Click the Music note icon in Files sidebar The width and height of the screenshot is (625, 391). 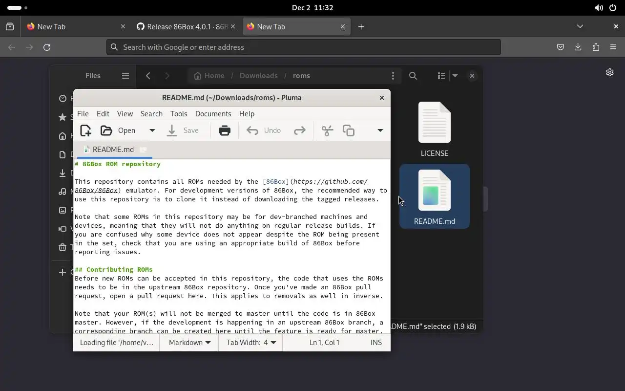[62, 192]
